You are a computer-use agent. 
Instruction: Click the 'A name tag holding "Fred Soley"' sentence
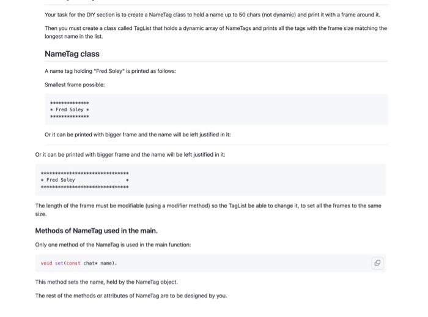110,71
